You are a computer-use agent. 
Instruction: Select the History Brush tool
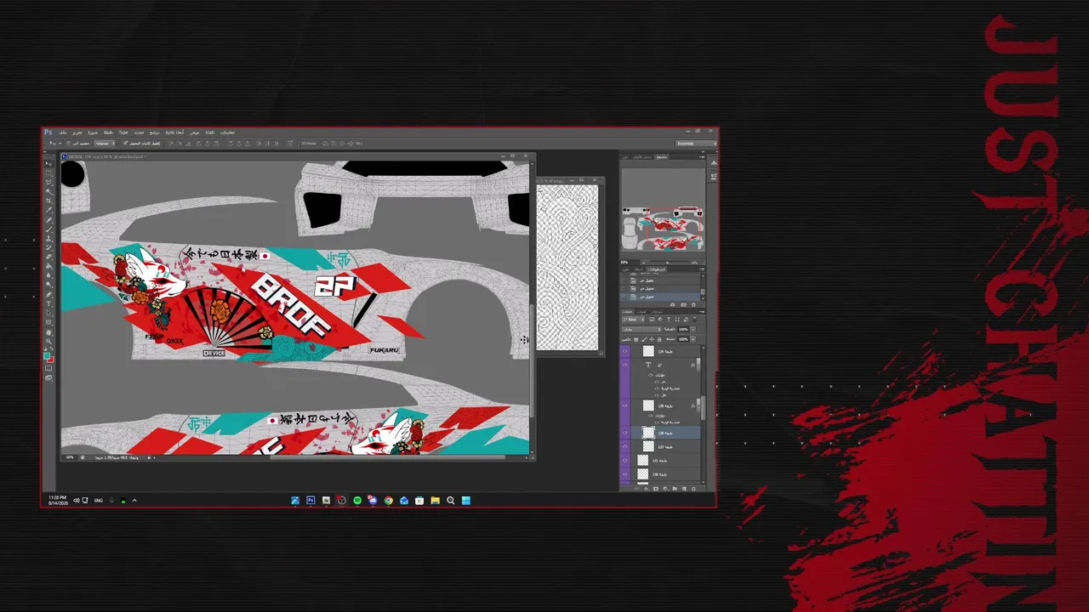click(x=48, y=248)
